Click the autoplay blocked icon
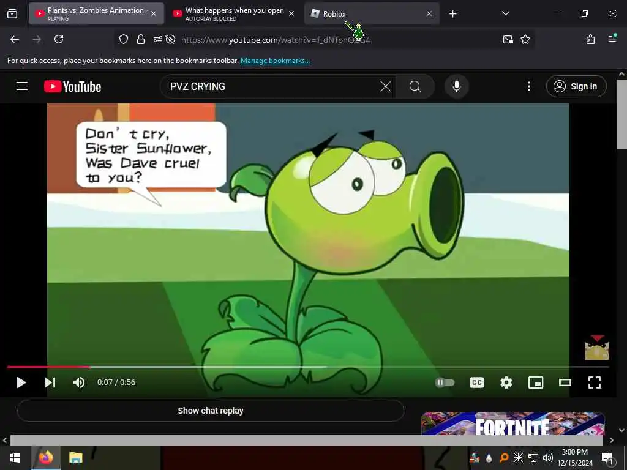Image resolution: width=627 pixels, height=470 pixels. tap(170, 39)
